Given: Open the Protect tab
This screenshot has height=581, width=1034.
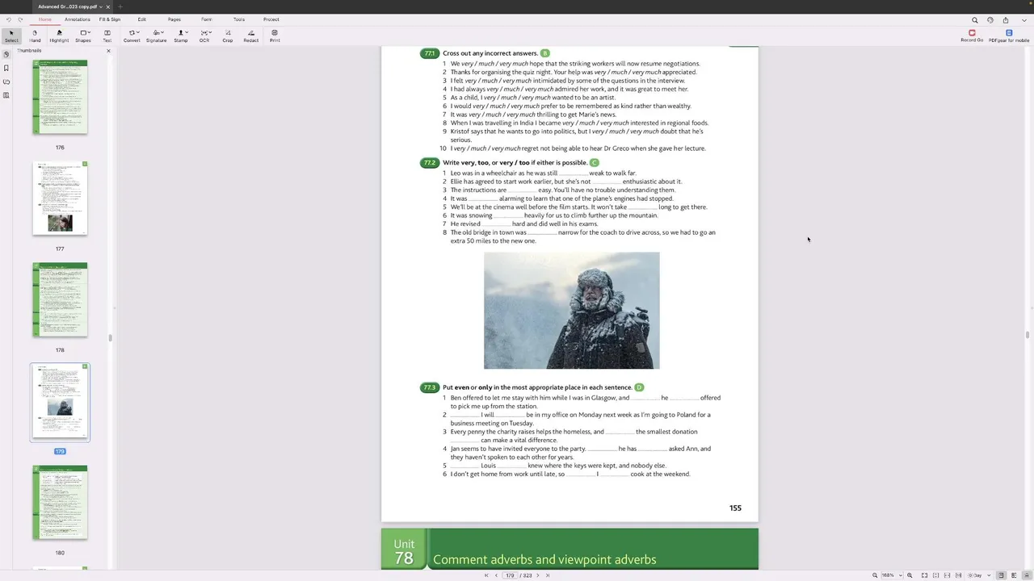Looking at the screenshot, I should [271, 19].
